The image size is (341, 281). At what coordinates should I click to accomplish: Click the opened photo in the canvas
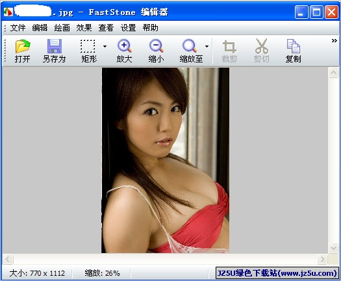click(165, 160)
